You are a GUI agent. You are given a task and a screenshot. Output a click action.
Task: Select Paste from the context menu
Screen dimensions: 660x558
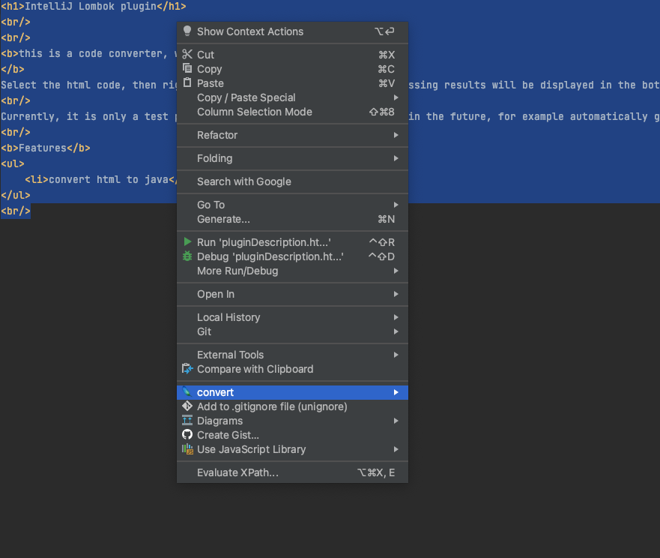pos(292,83)
